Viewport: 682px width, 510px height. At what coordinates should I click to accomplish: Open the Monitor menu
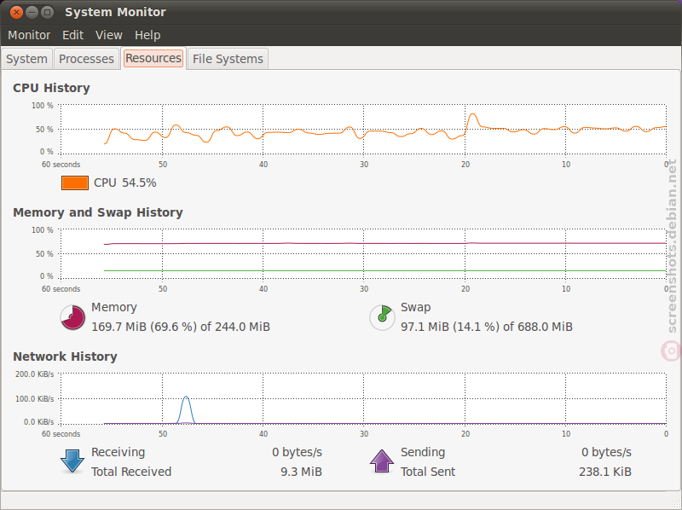pyautogui.click(x=29, y=35)
